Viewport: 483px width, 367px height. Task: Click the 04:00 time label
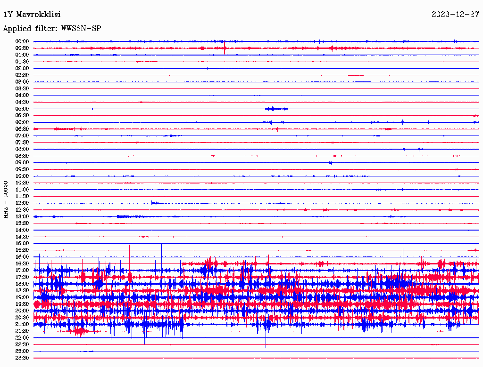click(22, 96)
